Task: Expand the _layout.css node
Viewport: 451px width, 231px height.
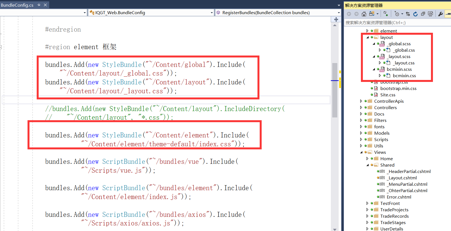Action: pyautogui.click(x=380, y=63)
